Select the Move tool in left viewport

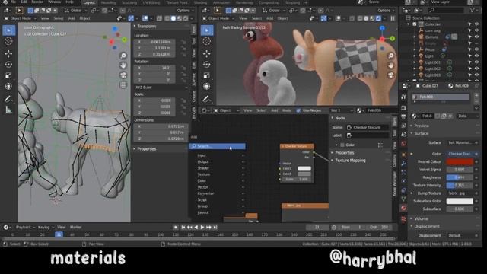[8, 53]
